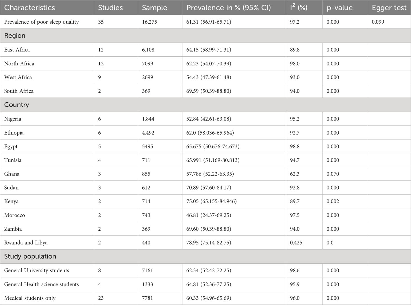Viewport: 411px width, 305px height.
Task: Click prevalence '75.05 (65.155-84.946)'
Action: point(211,202)
